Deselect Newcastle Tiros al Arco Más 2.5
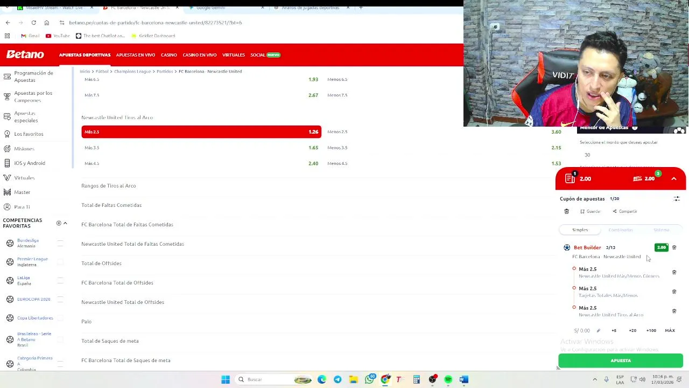Screen dimensions: 689x388 (201, 131)
